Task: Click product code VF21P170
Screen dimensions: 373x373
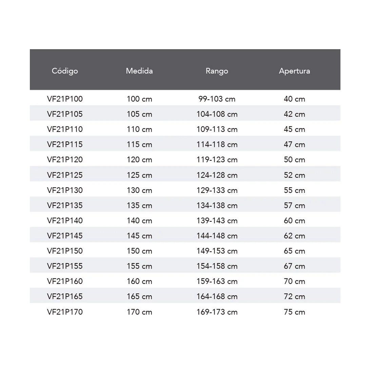Action: tap(65, 312)
